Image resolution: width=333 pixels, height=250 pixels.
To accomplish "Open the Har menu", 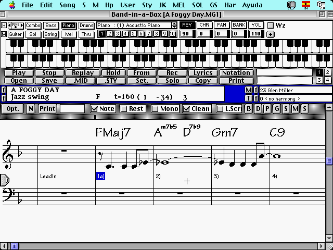I will pyautogui.click(x=230, y=5).
